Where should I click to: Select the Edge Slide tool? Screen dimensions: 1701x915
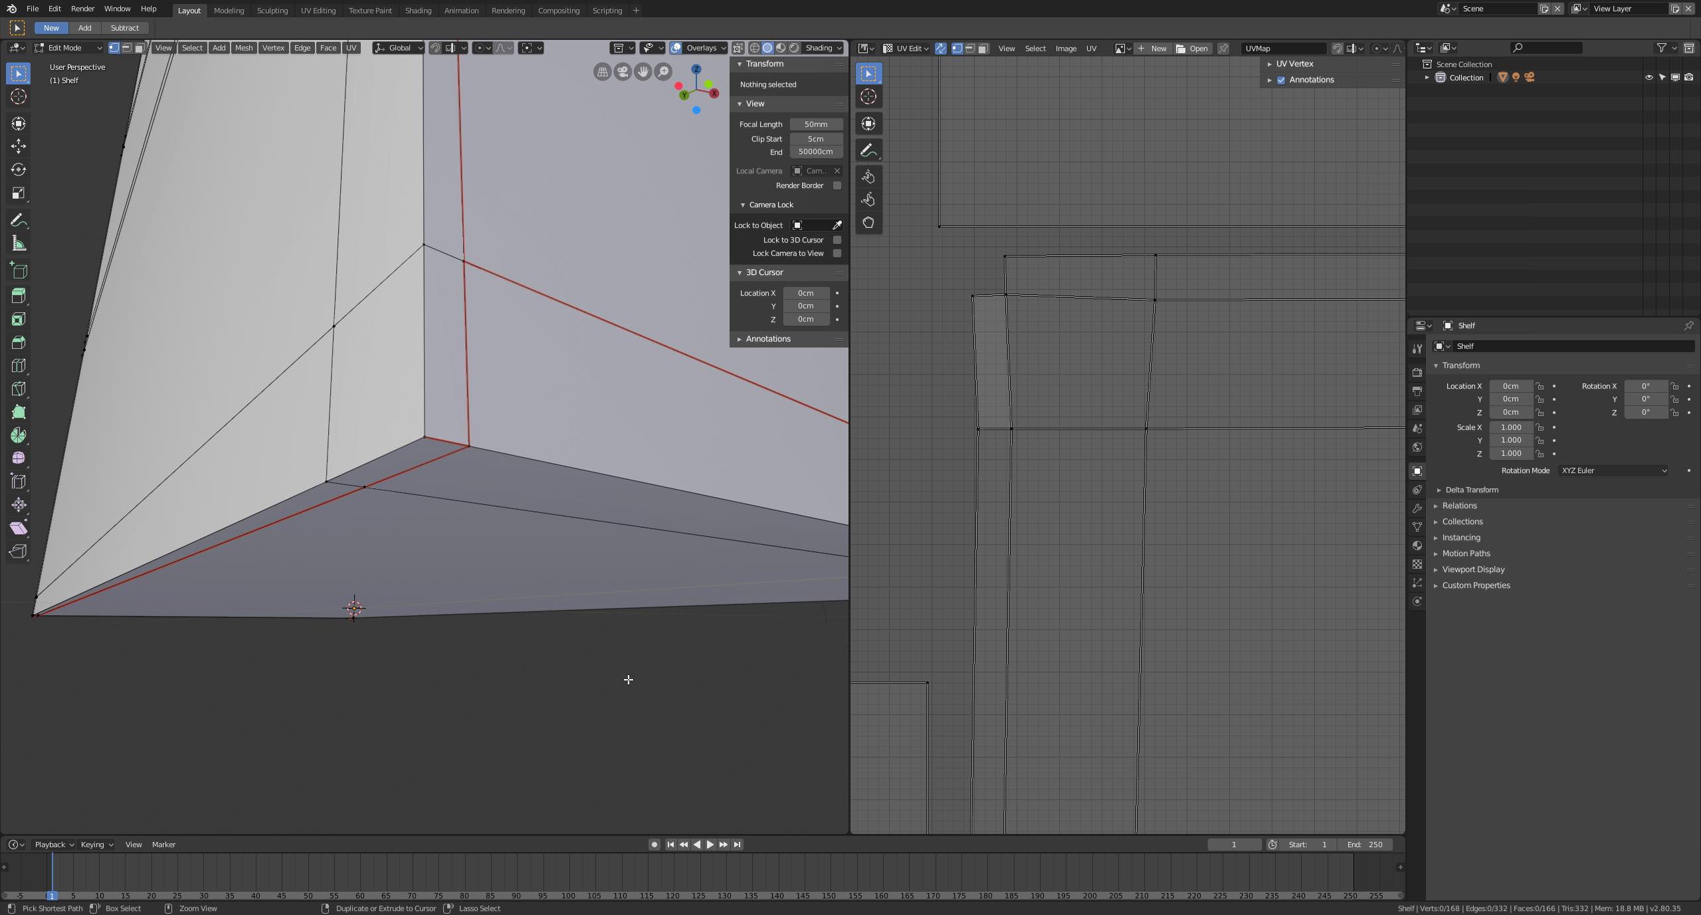click(x=19, y=482)
